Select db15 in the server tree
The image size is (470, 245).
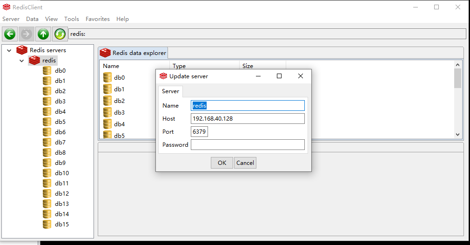pos(62,225)
